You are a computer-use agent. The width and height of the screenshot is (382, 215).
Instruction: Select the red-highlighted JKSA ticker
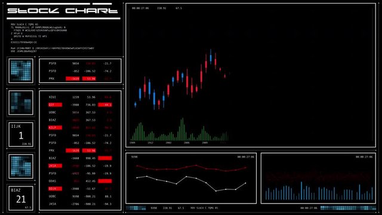55,166
